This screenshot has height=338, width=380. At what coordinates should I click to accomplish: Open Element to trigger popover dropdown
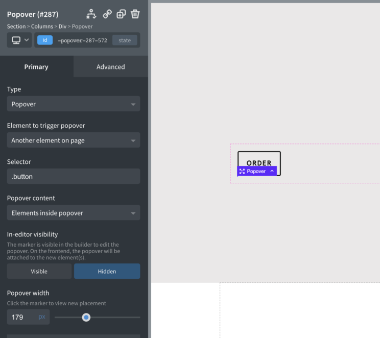click(x=74, y=140)
